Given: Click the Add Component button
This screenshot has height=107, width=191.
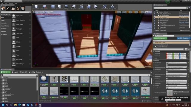Looking at the screenshot, I should pos(160,38).
